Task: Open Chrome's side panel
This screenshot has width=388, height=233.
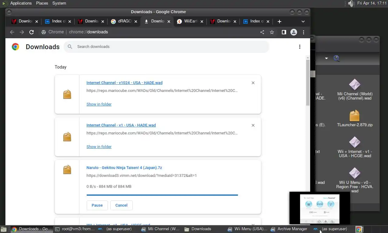Action: pos(284,32)
